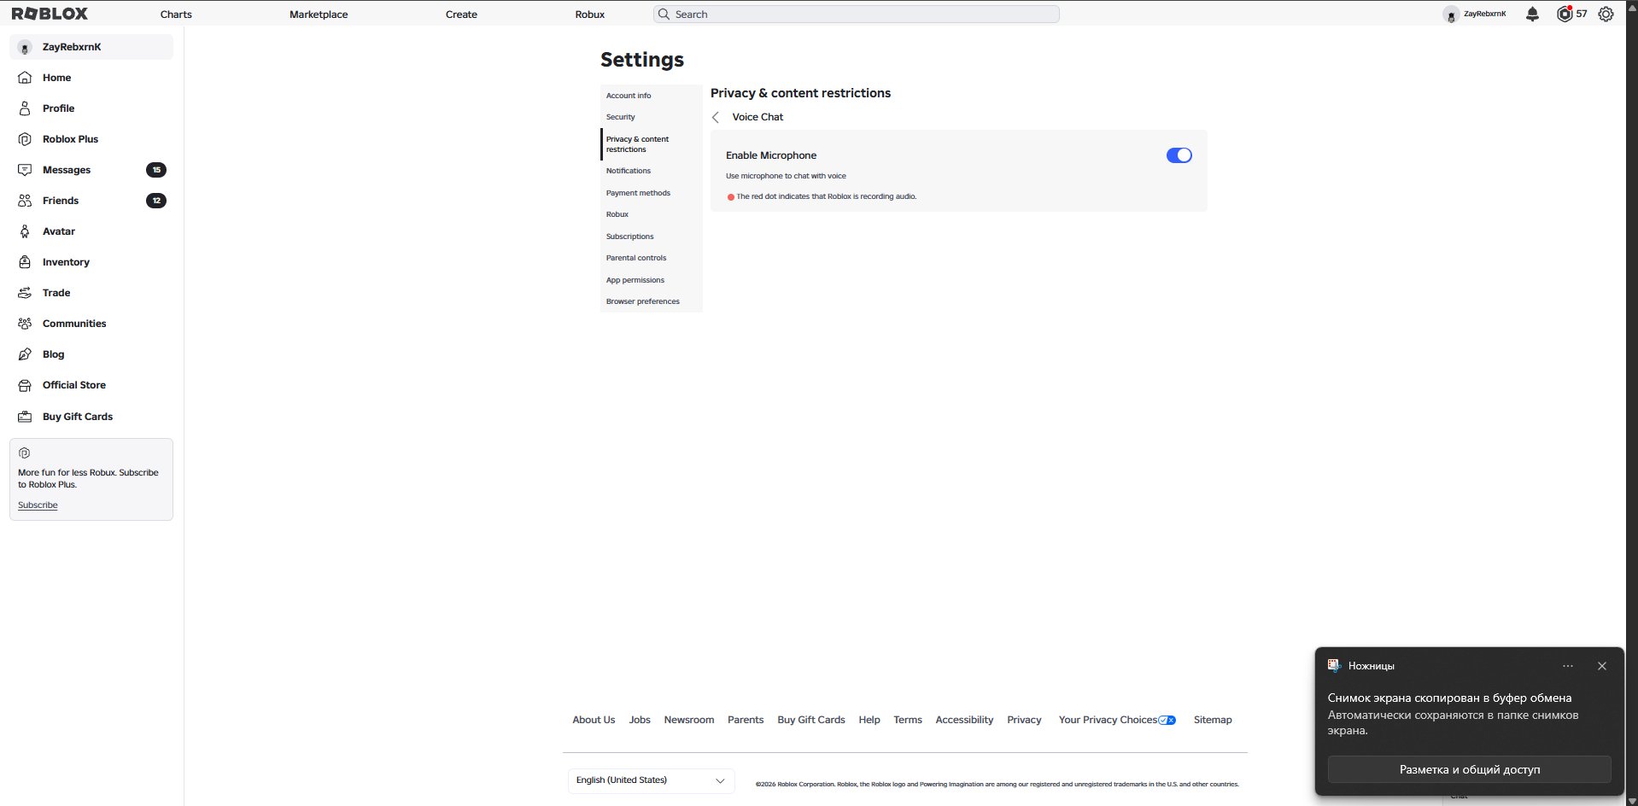Click ZayRebxrnK avatar in top header
This screenshot has height=806, width=1638.
click(x=1450, y=15)
